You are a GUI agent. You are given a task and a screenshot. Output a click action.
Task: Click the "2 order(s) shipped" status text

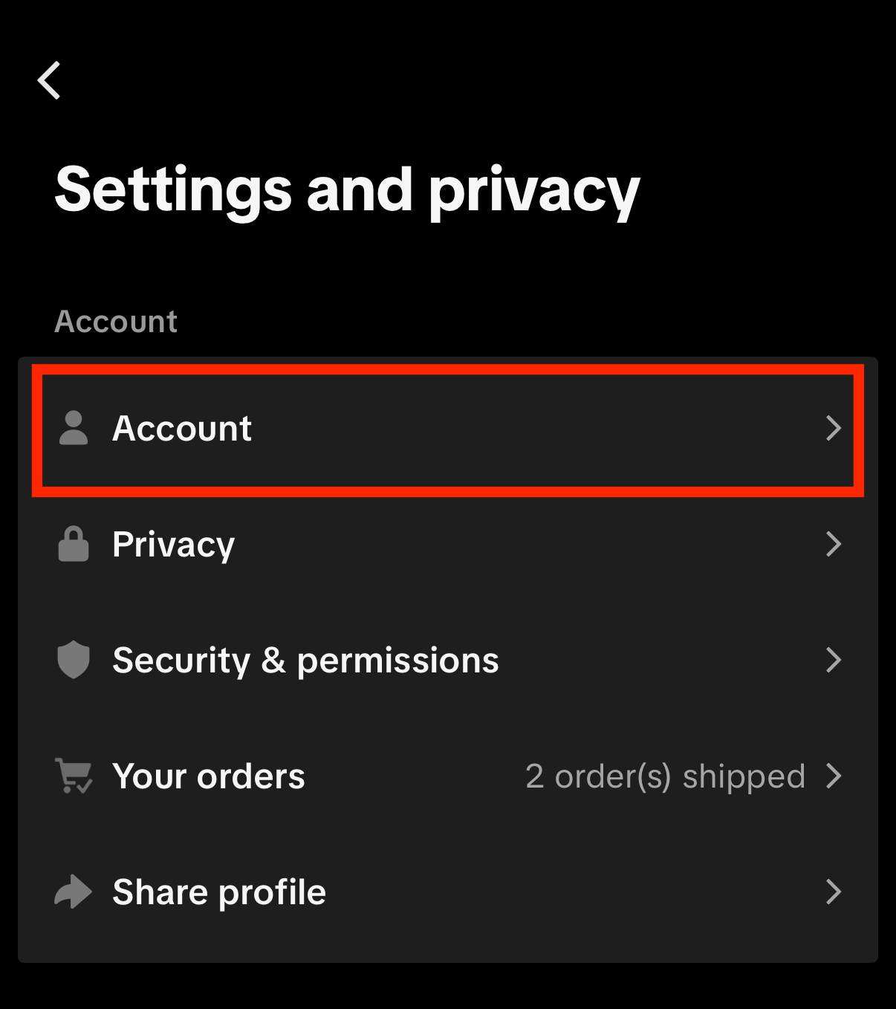click(665, 776)
